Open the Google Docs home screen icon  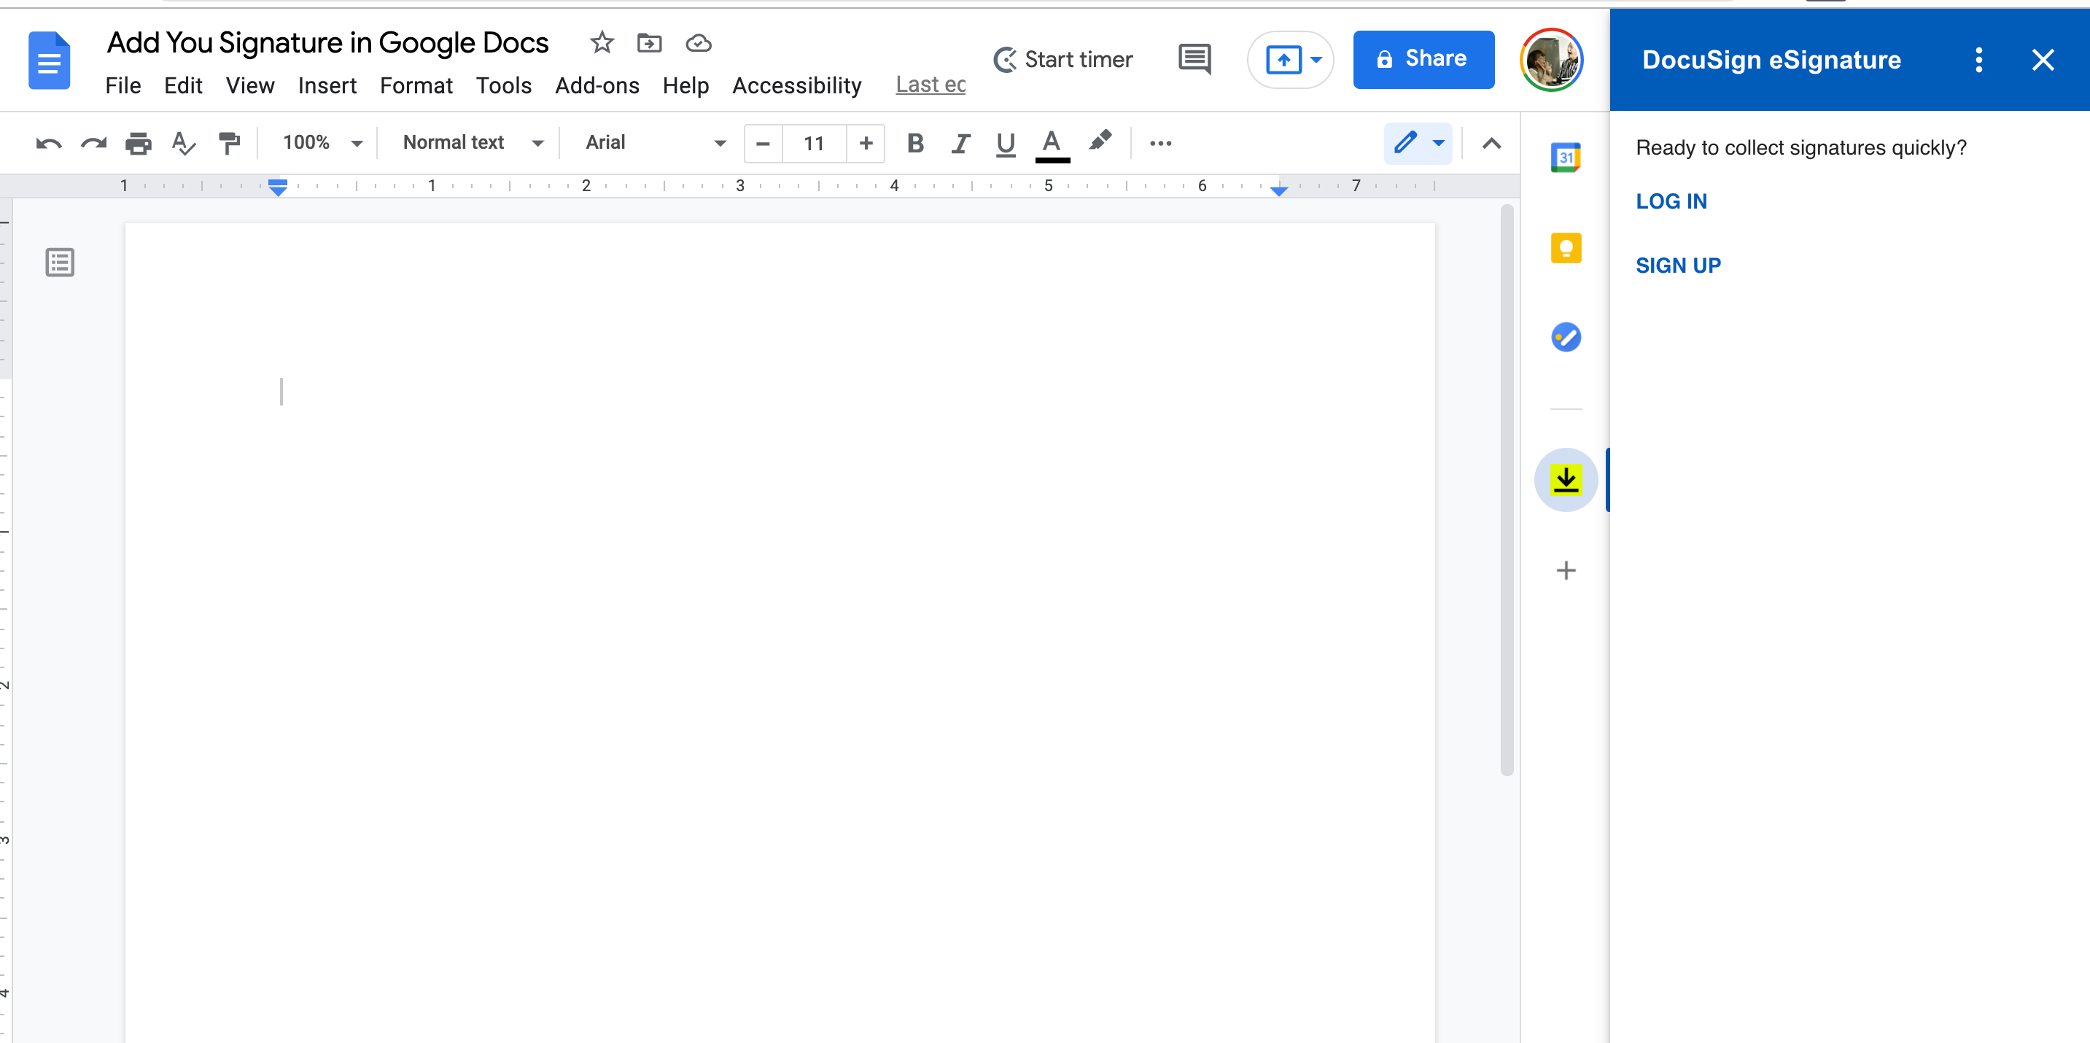pos(49,59)
